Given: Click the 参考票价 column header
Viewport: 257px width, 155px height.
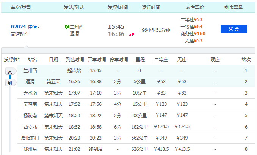Looking at the screenshot, I should (x=195, y=7).
